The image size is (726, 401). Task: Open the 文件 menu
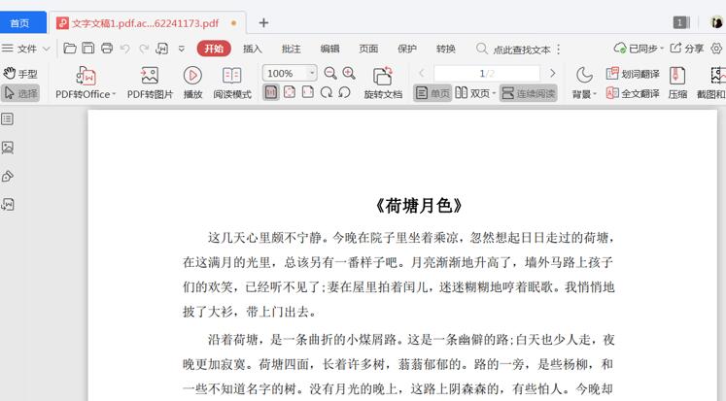(x=27, y=49)
